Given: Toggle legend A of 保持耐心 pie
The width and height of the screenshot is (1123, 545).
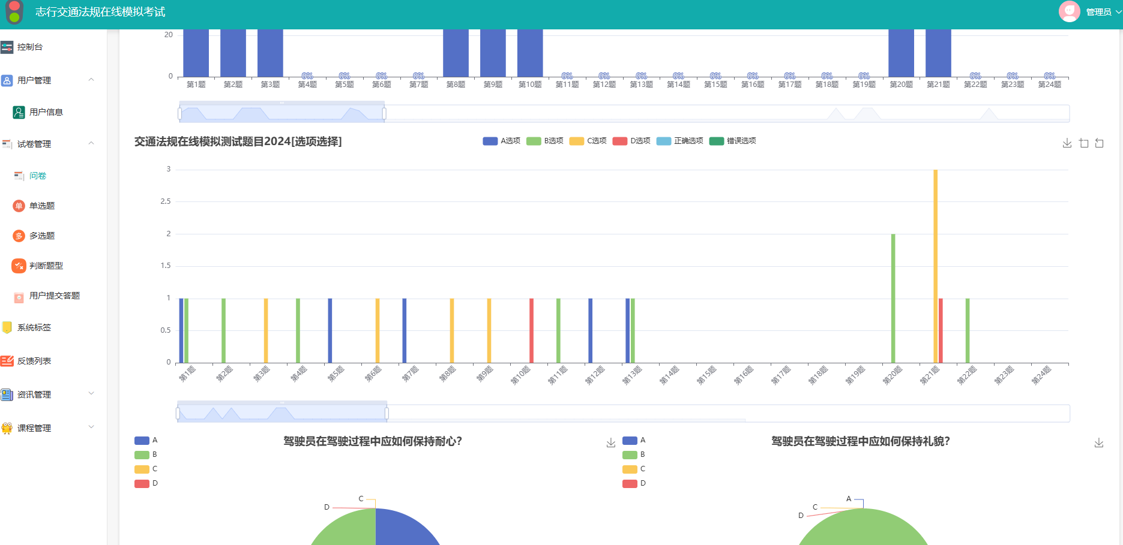Looking at the screenshot, I should pyautogui.click(x=146, y=440).
